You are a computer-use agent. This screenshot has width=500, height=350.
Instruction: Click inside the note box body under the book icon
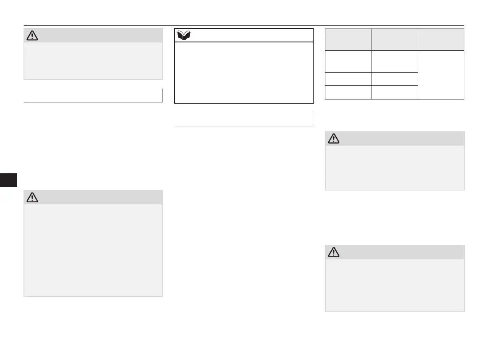pyautogui.click(x=243, y=72)
